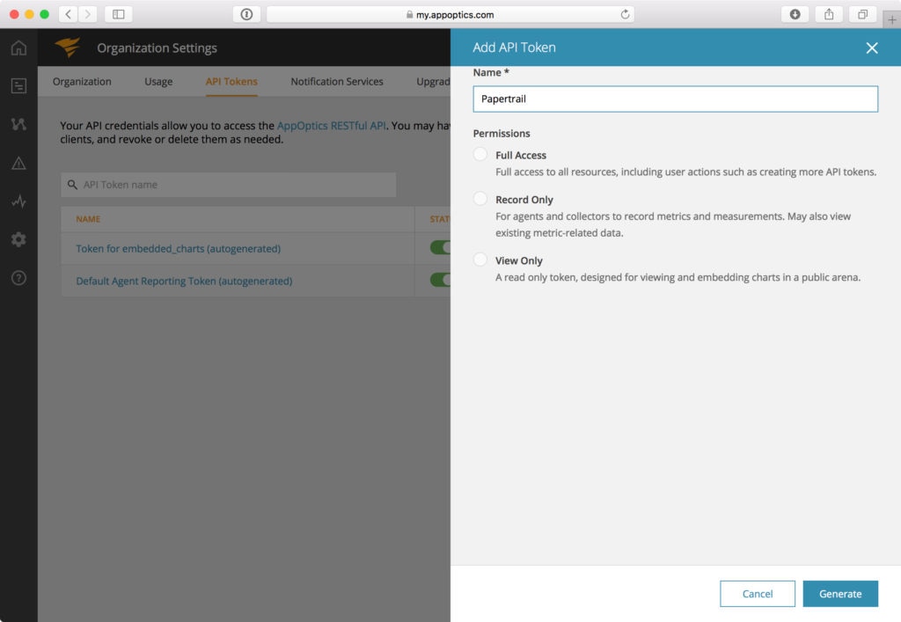
Task: Switch to the partly hidden Upgrade tab
Action: [x=433, y=82]
